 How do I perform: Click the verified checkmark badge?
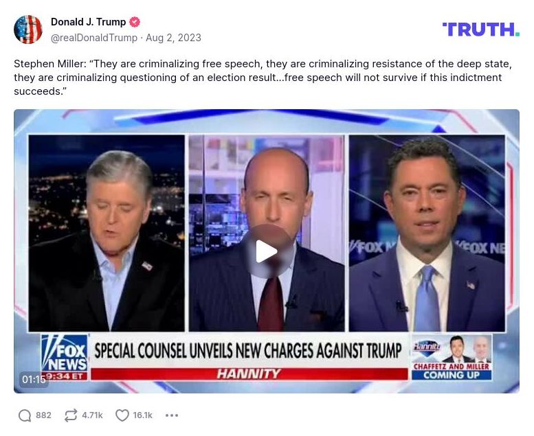tap(135, 22)
